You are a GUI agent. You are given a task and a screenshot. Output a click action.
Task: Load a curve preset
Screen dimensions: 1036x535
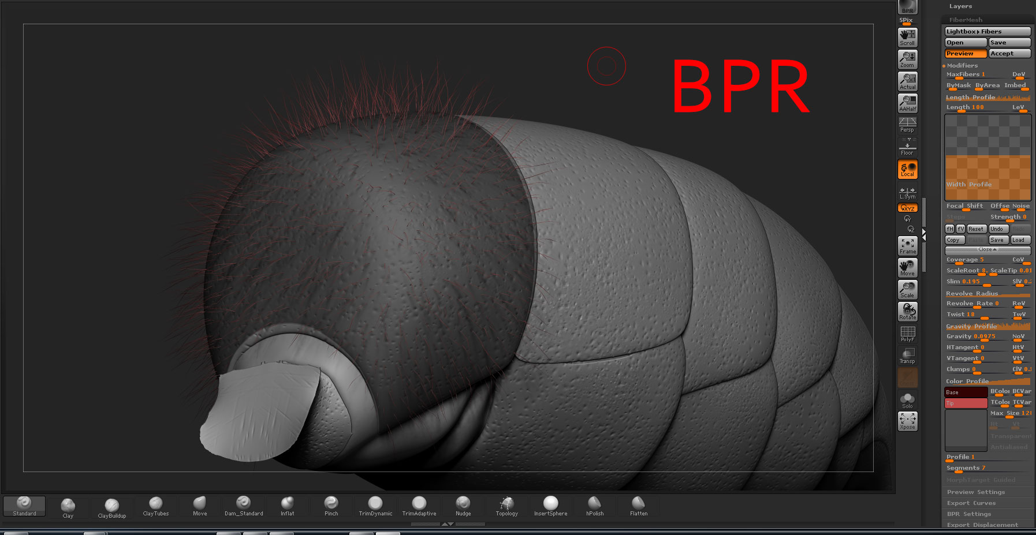click(x=1020, y=240)
